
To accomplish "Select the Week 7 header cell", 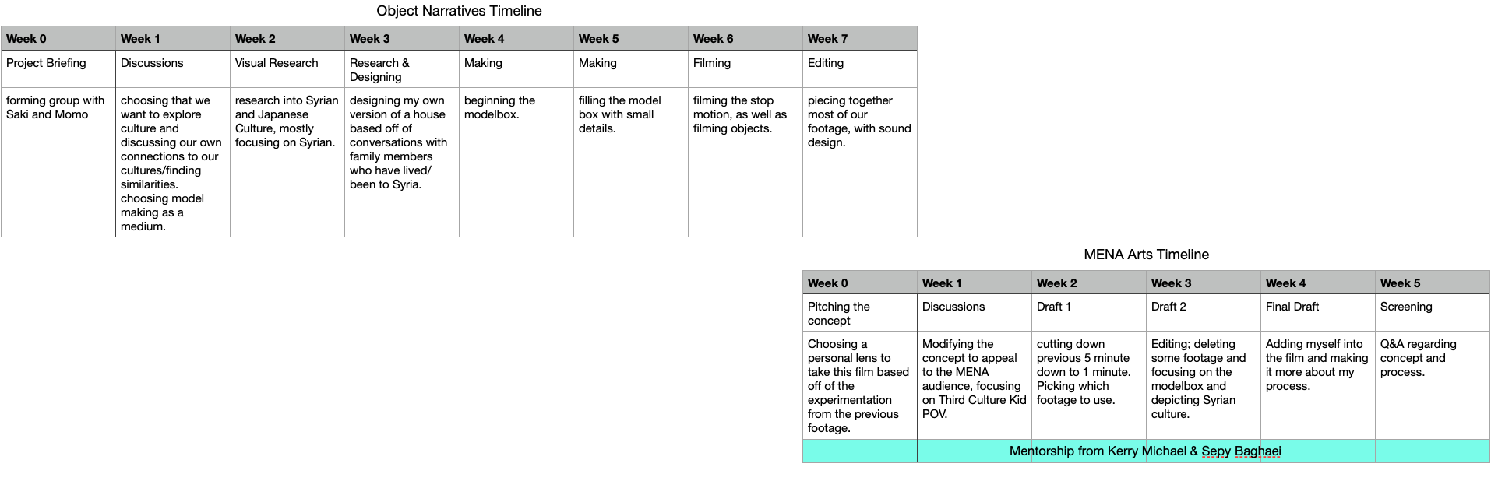I will tap(859, 39).
